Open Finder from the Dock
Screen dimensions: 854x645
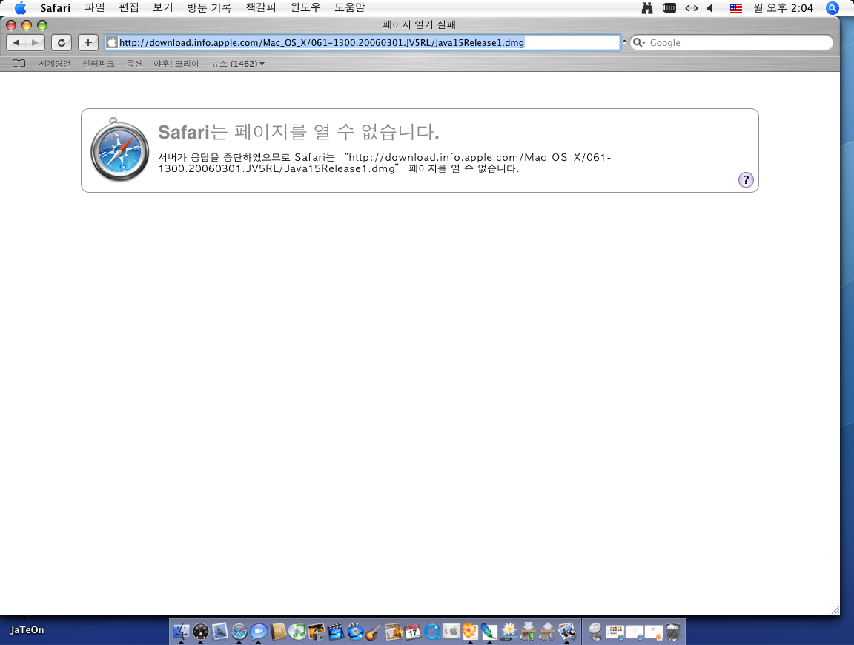[x=182, y=632]
